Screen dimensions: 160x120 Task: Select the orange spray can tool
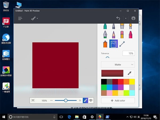coord(105,44)
